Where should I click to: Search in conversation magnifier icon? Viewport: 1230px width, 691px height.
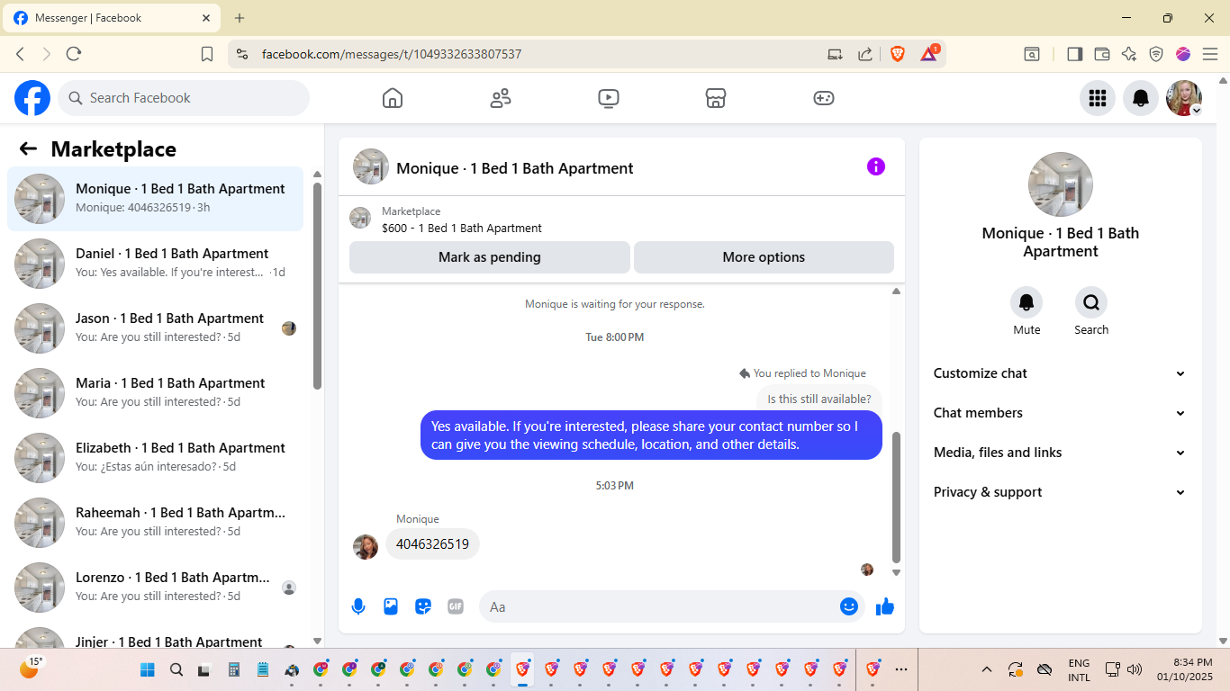tap(1091, 302)
